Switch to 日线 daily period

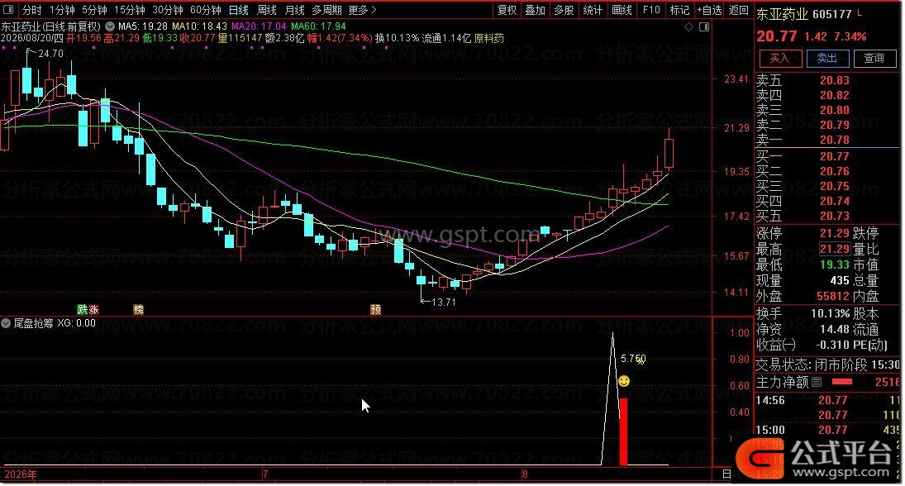238,10
